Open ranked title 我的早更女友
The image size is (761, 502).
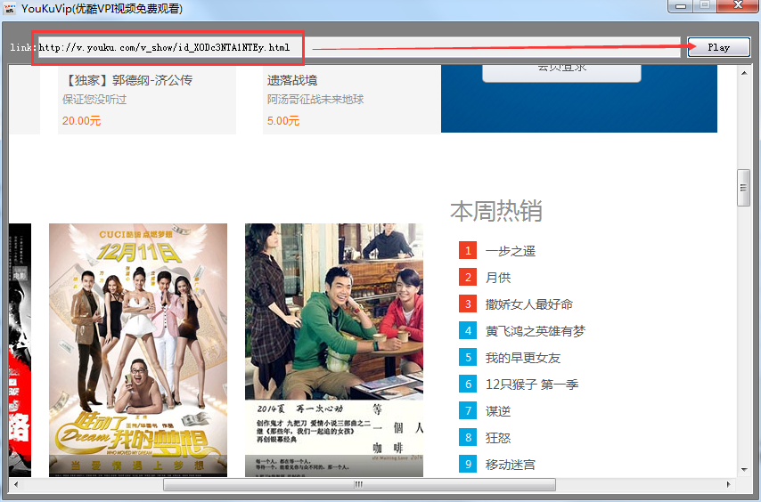point(523,358)
